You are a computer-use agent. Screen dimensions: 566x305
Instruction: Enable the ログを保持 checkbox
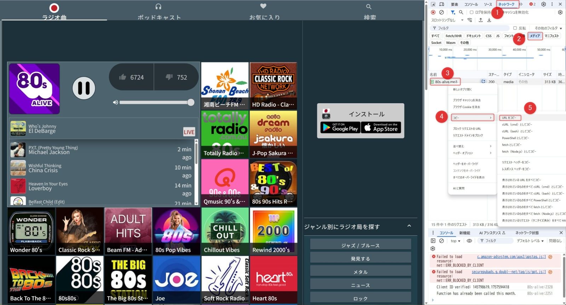(472, 12)
